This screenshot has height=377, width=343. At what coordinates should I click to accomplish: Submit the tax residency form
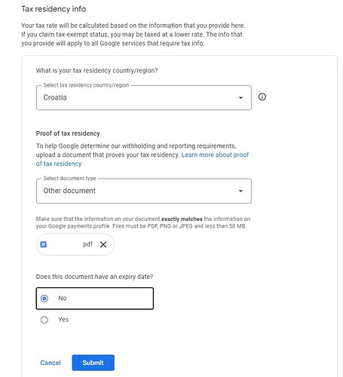93,363
